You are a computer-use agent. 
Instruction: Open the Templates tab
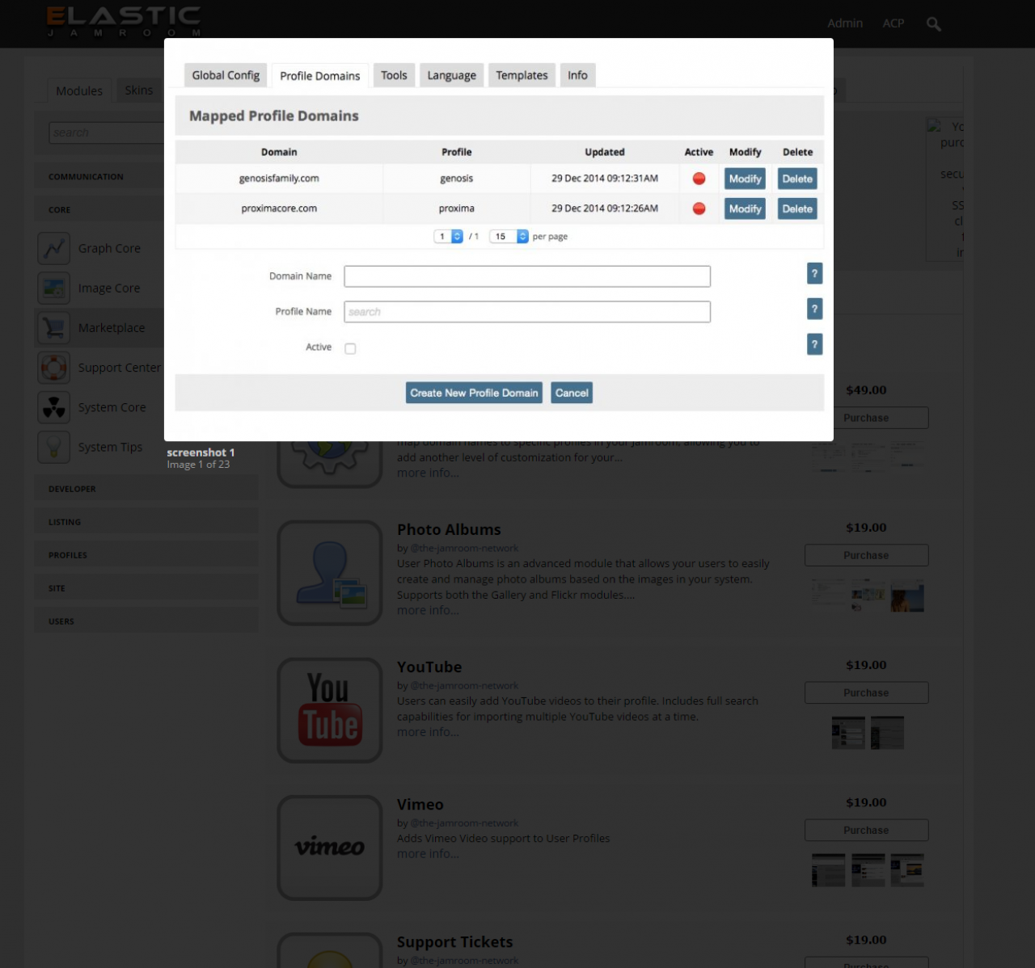click(522, 75)
